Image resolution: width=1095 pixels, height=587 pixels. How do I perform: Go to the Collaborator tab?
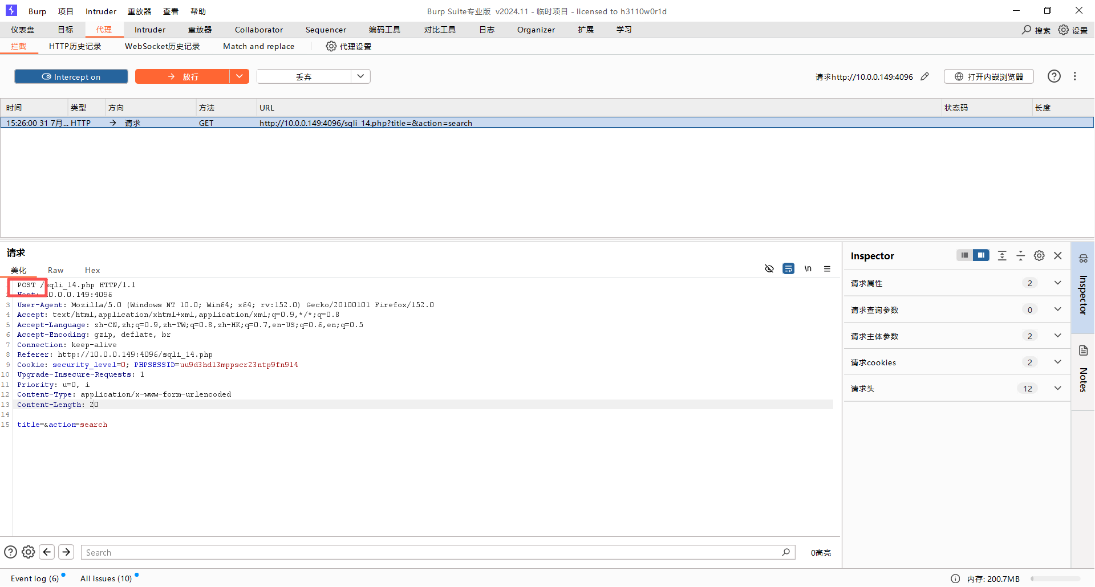(259, 30)
